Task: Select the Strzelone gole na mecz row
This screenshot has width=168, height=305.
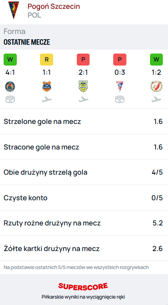Action: [84, 122]
